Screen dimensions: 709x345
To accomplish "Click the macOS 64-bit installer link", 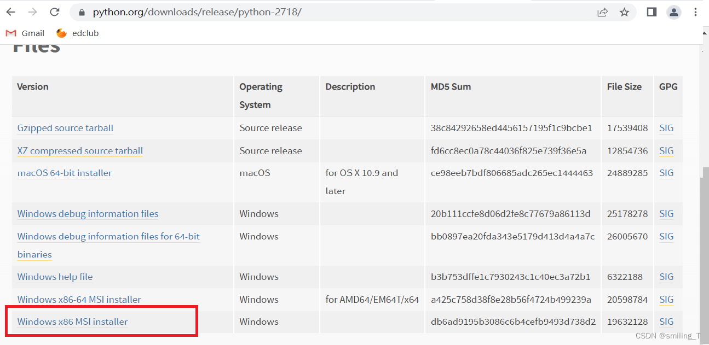I will coord(64,173).
